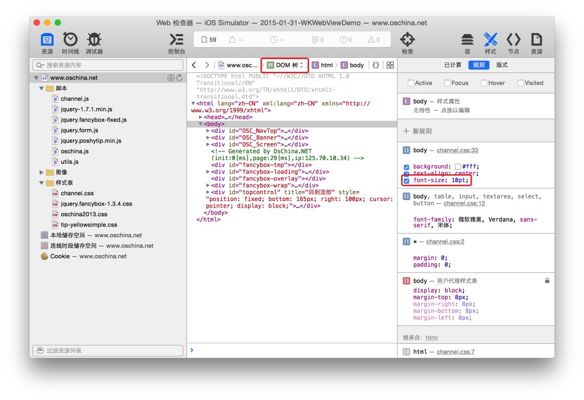
Task: Open the channel.css:12 source link
Action: click(x=464, y=203)
